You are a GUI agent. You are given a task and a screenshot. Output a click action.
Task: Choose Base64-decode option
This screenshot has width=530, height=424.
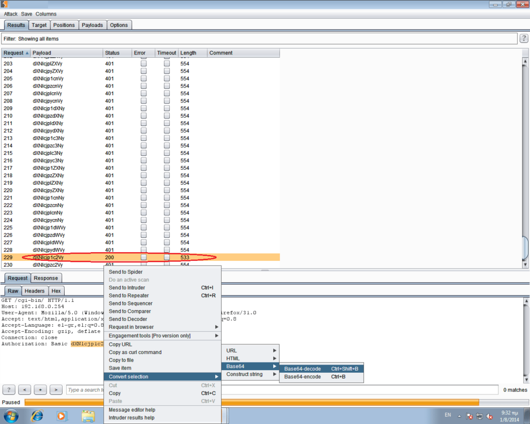click(x=321, y=369)
